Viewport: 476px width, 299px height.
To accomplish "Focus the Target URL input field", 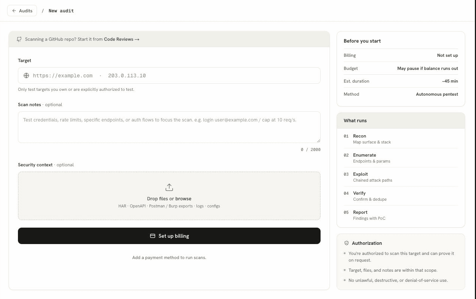I will pyautogui.click(x=169, y=75).
